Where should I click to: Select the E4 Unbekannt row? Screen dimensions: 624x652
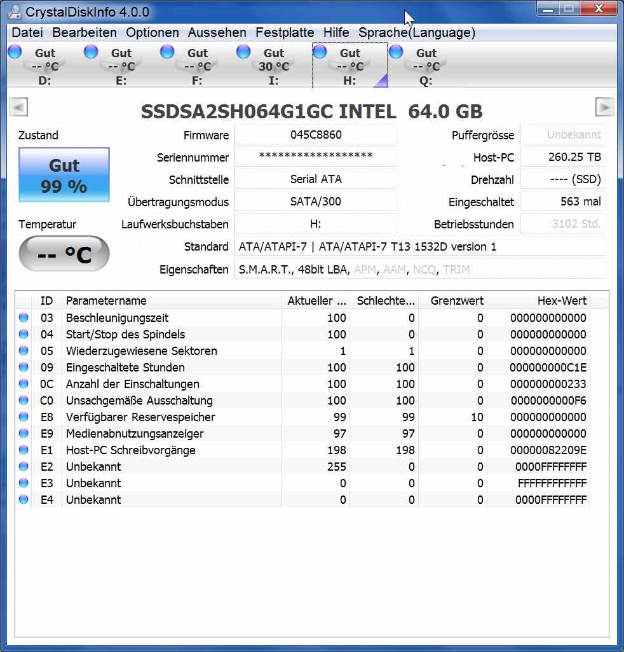click(x=303, y=500)
